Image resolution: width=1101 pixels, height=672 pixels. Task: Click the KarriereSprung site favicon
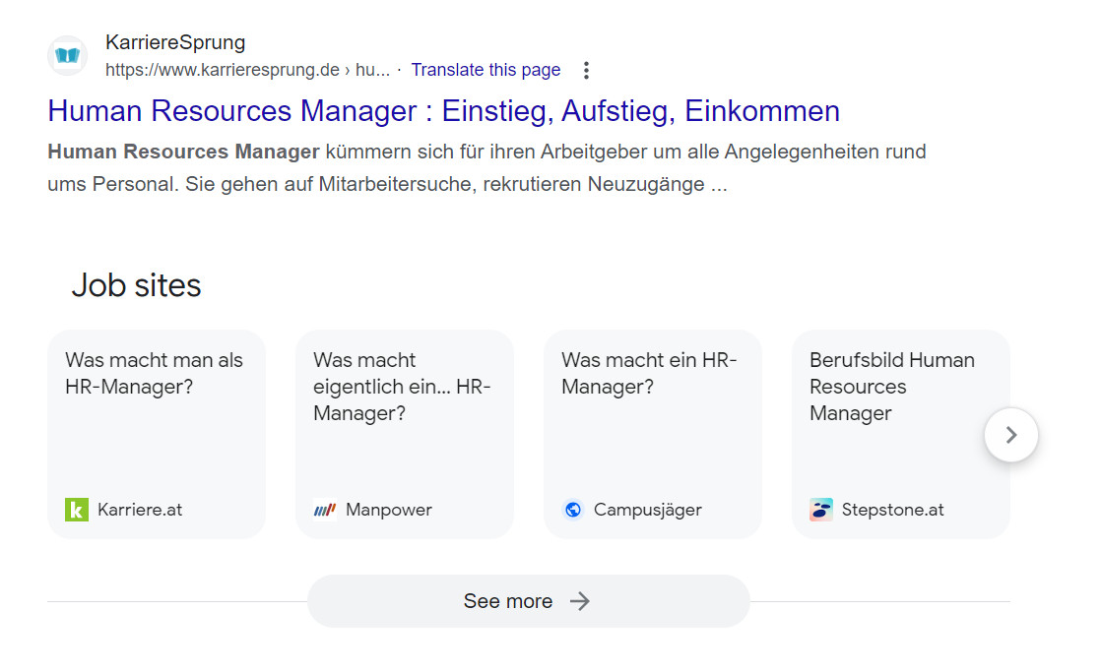pos(67,56)
